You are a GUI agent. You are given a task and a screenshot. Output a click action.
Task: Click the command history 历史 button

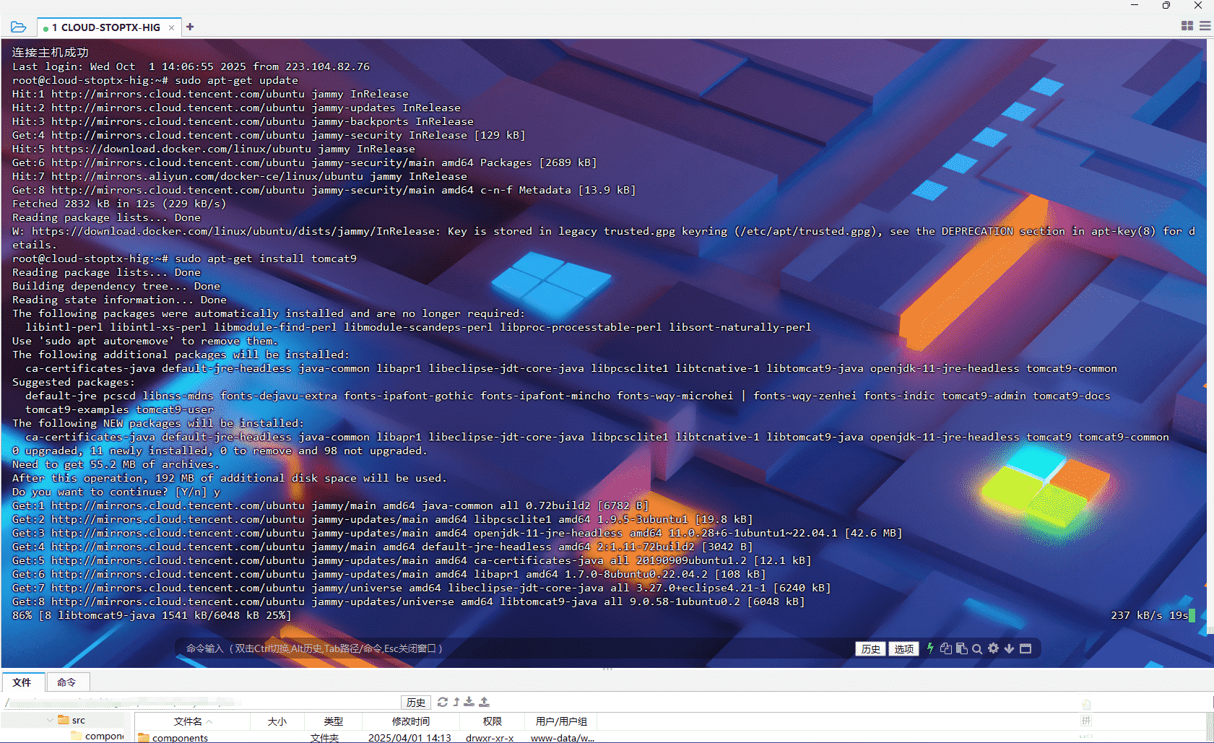click(x=870, y=649)
